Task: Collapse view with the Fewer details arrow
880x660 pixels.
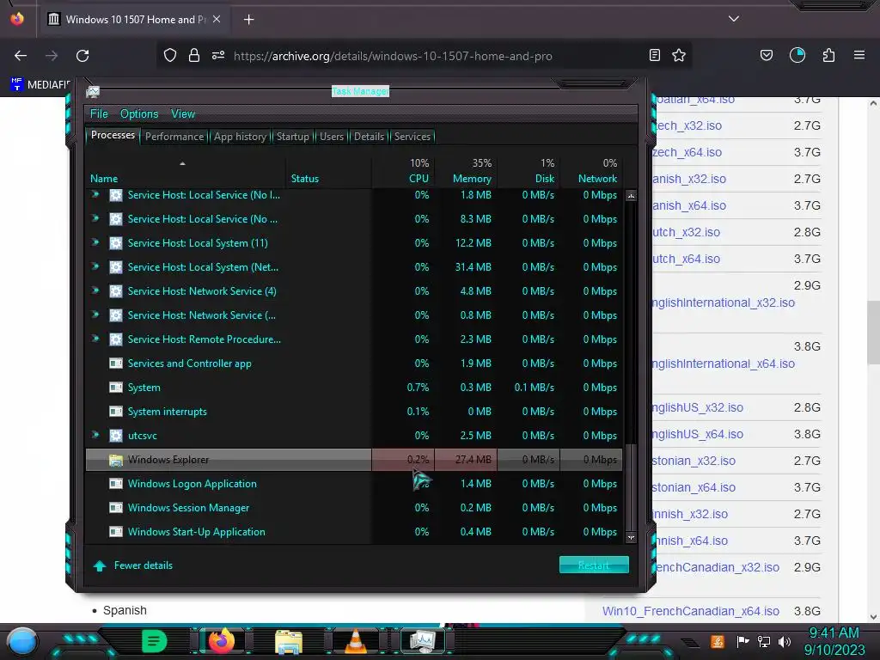Action: coord(100,565)
